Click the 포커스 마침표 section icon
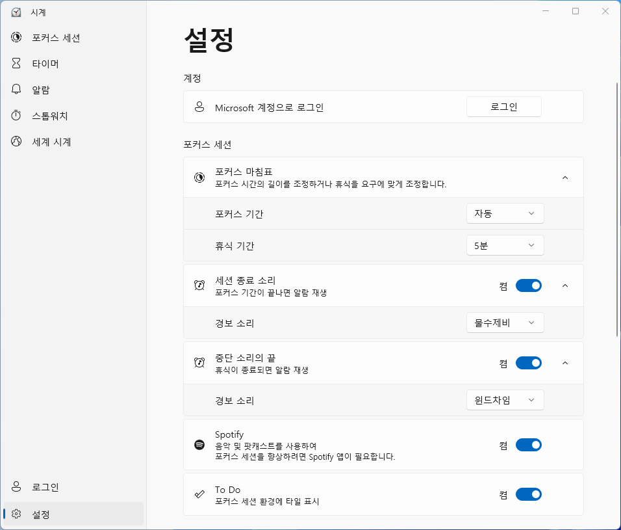Viewport: 621px width, 530px height. click(199, 177)
